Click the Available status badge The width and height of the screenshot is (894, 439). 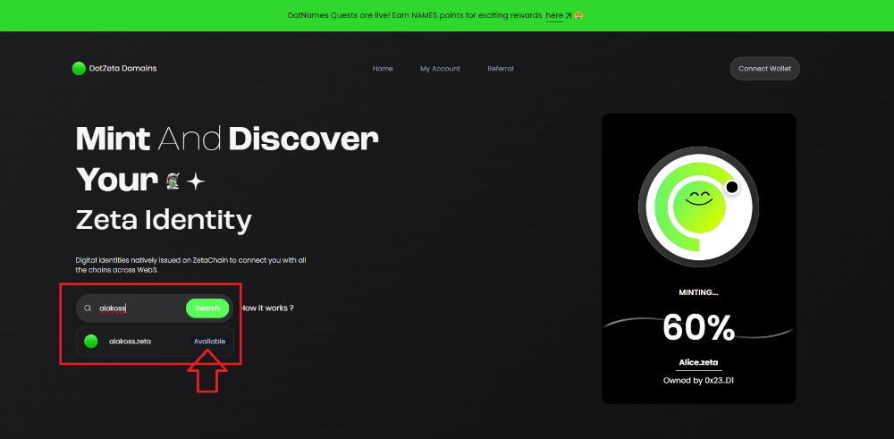209,342
